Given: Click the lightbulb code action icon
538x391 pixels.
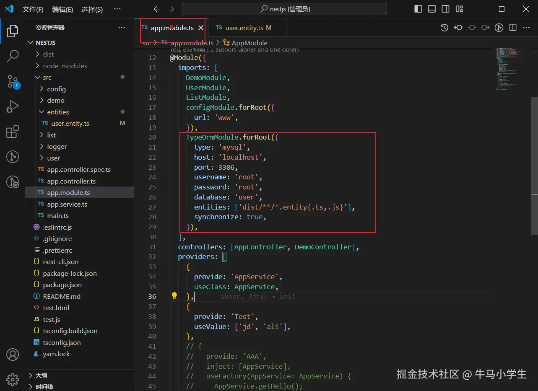Looking at the screenshot, I should 174,296.
